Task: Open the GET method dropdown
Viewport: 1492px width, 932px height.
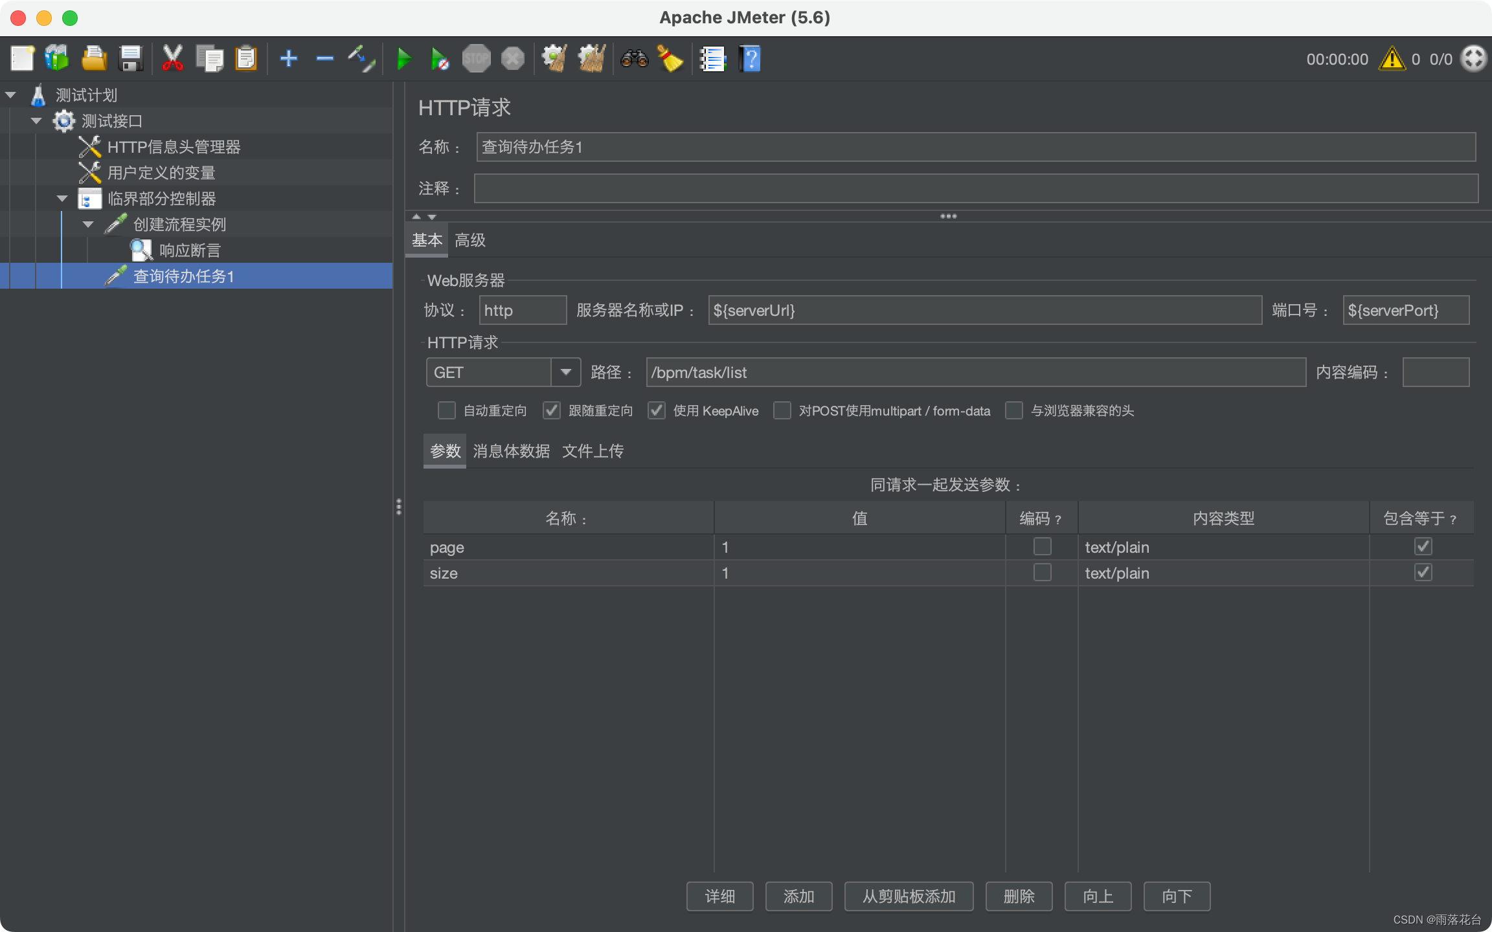Action: (565, 372)
